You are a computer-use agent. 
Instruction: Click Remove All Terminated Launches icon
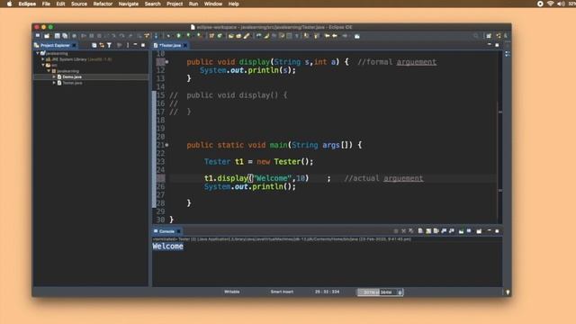point(411,231)
